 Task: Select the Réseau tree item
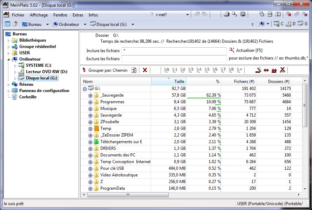pyautogui.click(x=26, y=84)
